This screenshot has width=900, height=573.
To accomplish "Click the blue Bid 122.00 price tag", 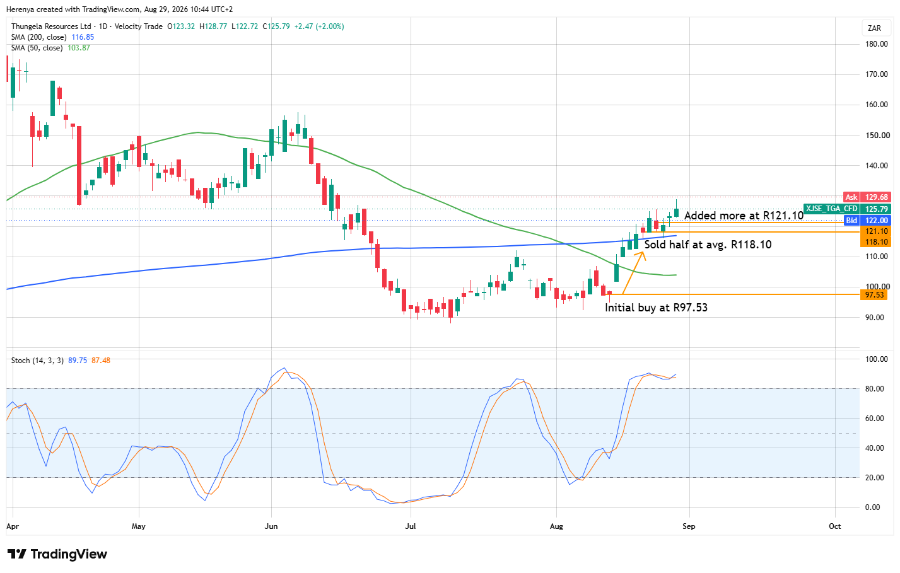I will 867,221.
